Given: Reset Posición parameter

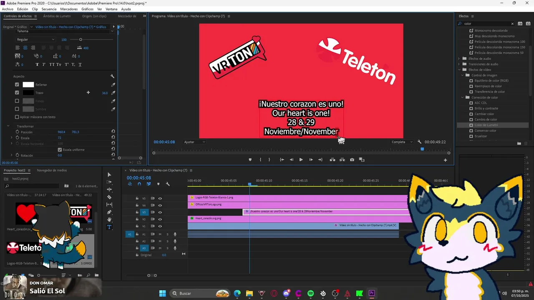Looking at the screenshot, I should (x=113, y=132).
